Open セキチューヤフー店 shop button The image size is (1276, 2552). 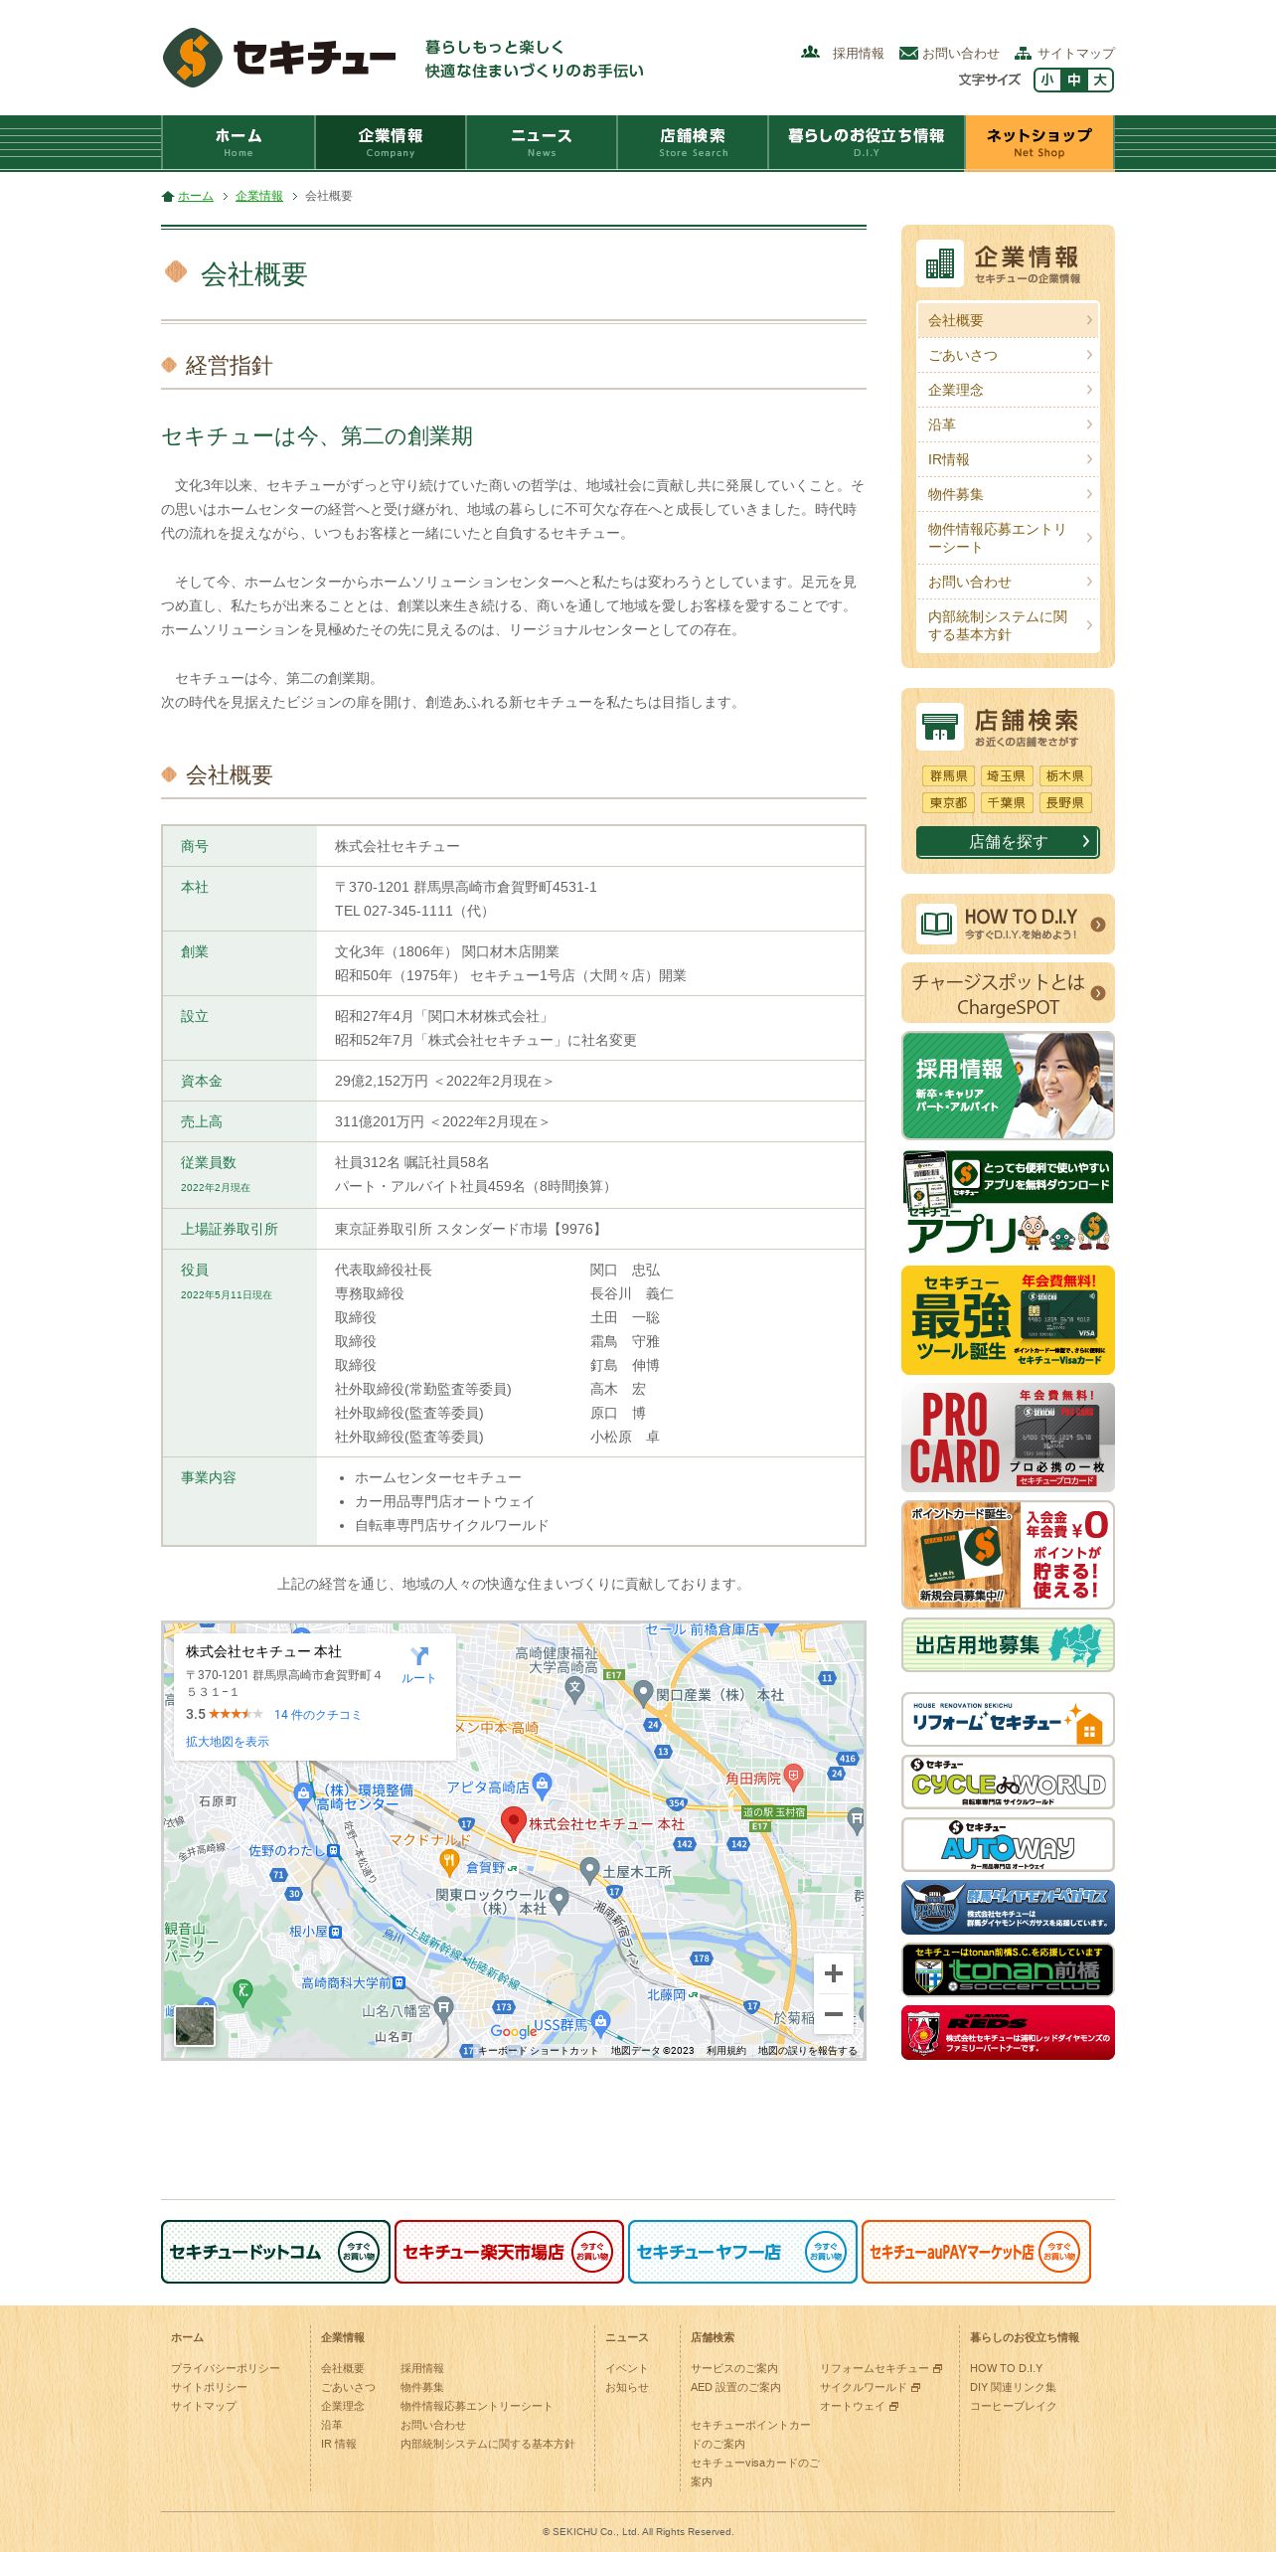pyautogui.click(x=742, y=2251)
